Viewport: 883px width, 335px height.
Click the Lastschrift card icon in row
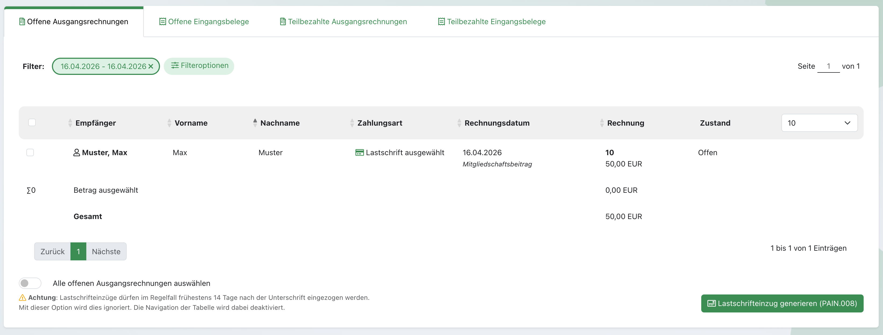(359, 153)
